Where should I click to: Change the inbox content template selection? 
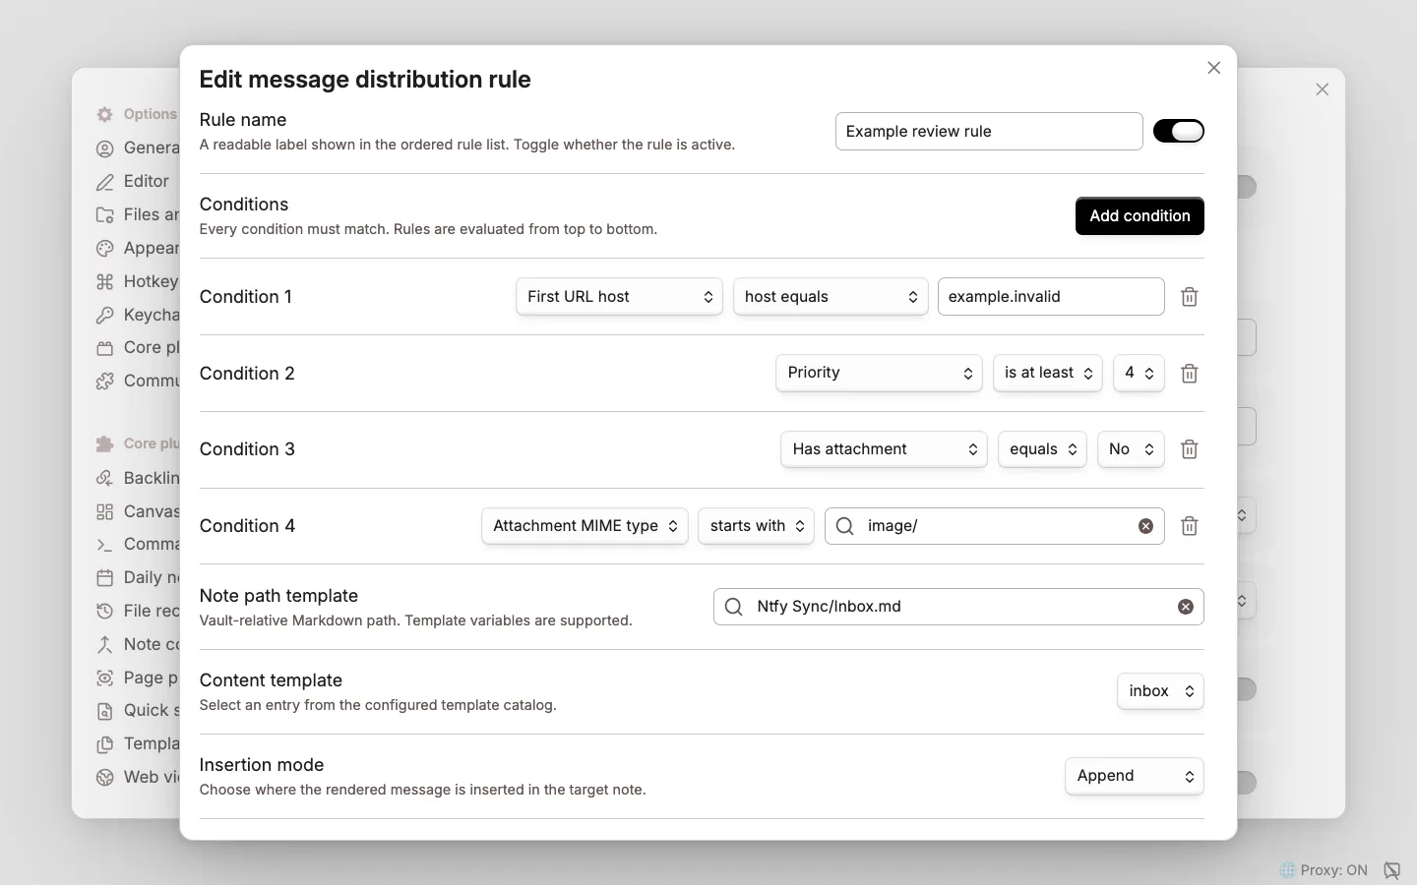1160,691
